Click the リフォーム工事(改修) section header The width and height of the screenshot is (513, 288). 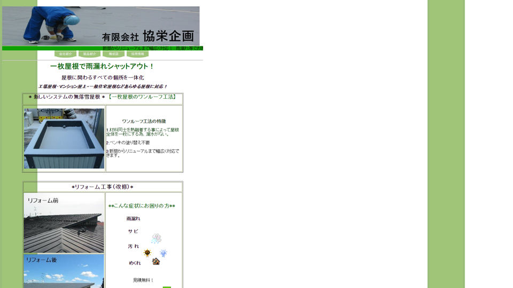point(103,187)
